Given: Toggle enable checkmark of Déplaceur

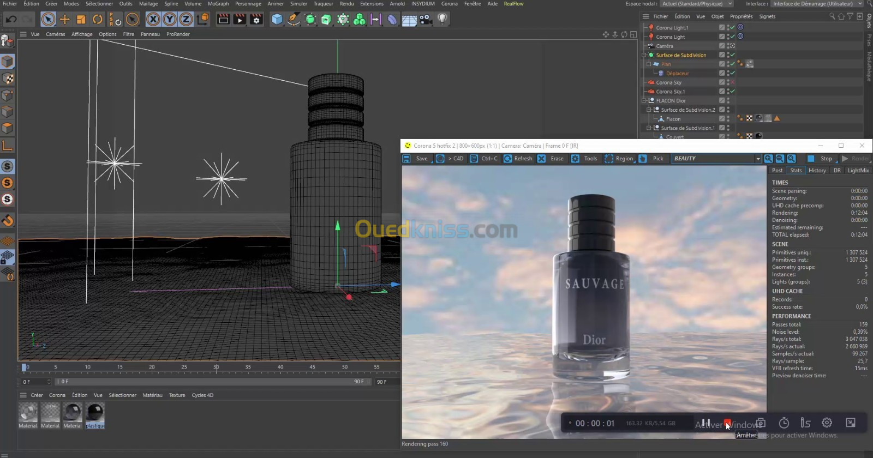Looking at the screenshot, I should click(x=733, y=73).
